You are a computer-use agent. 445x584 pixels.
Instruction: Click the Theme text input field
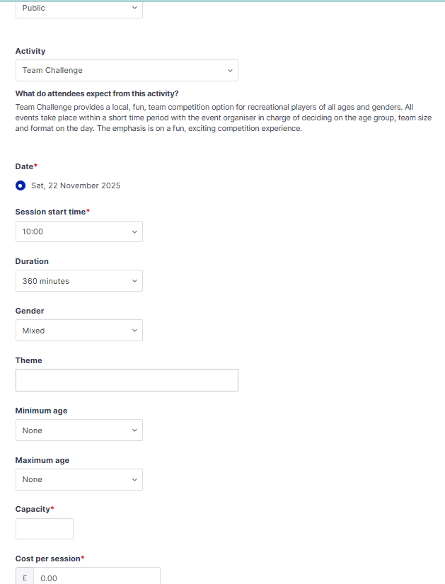coord(127,380)
